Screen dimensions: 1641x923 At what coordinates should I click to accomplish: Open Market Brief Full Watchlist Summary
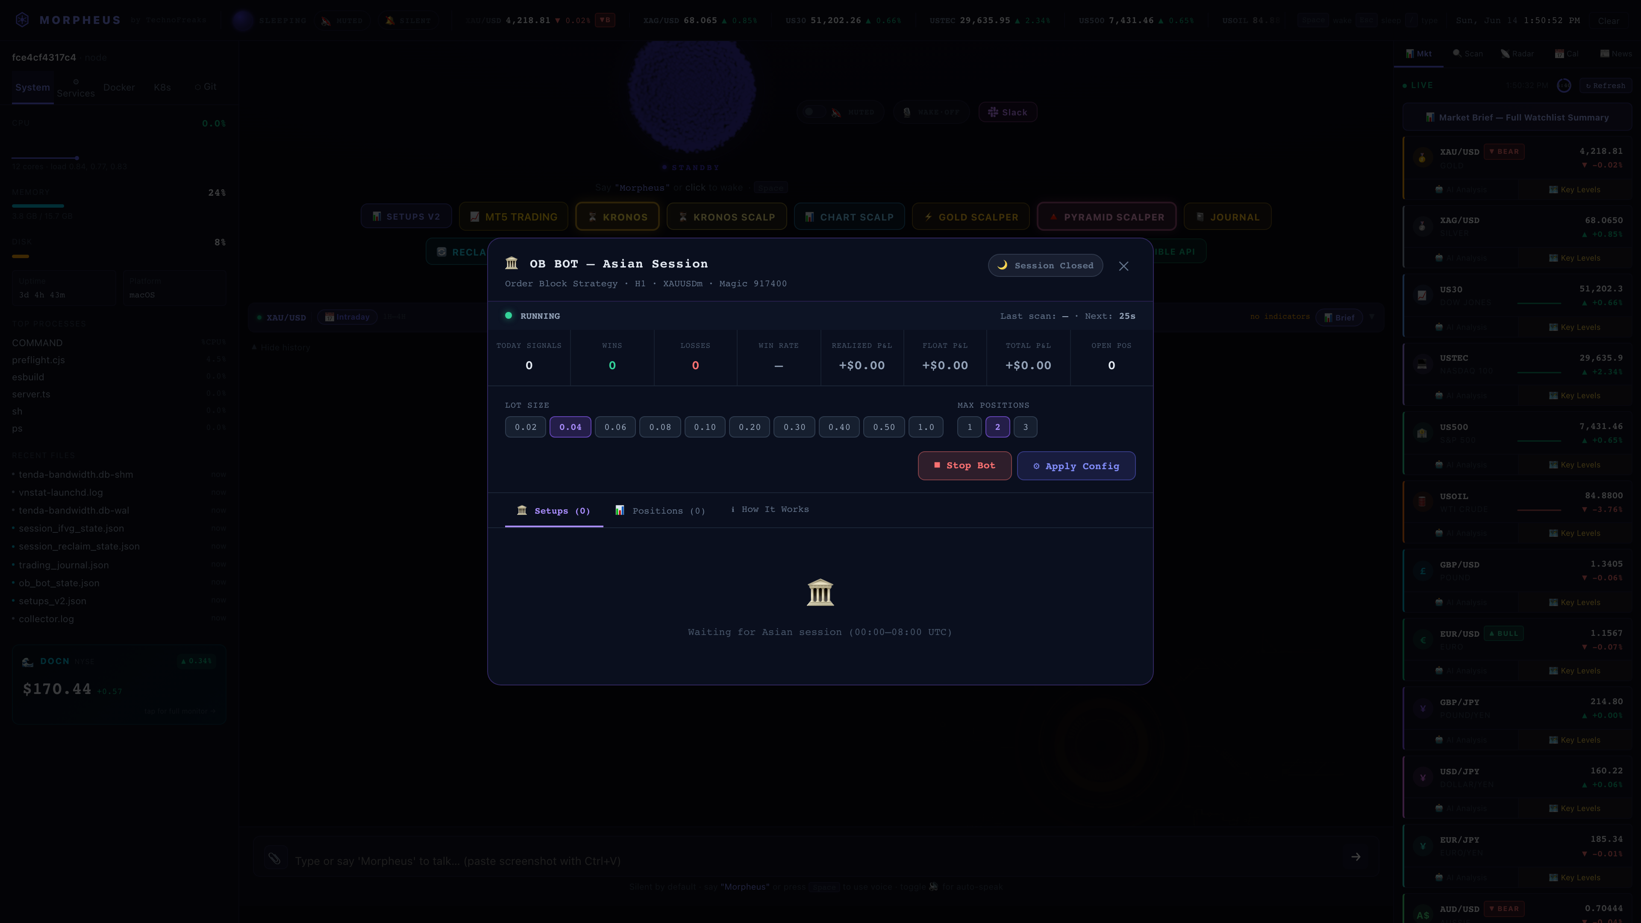(1517, 117)
